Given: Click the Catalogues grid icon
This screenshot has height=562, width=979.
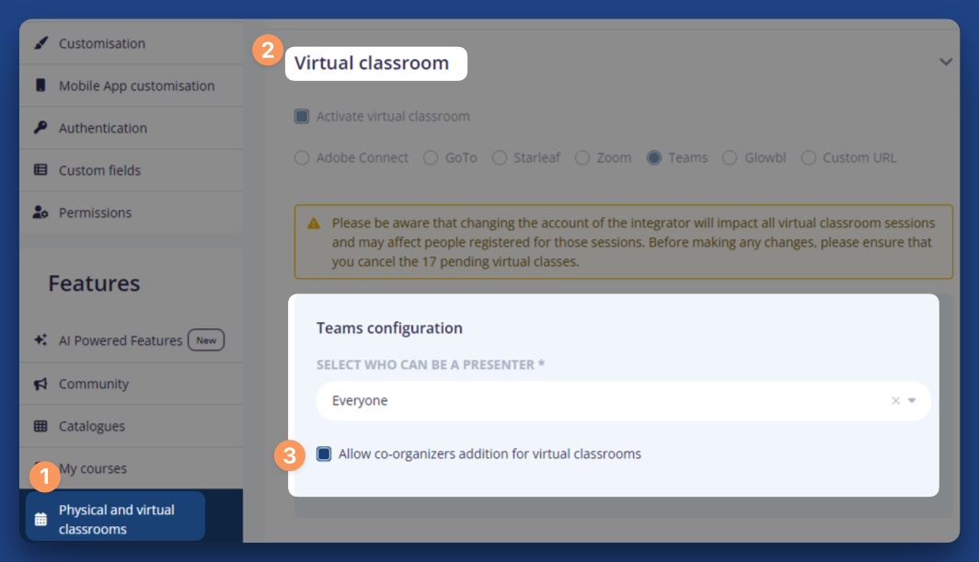Looking at the screenshot, I should coord(40,426).
